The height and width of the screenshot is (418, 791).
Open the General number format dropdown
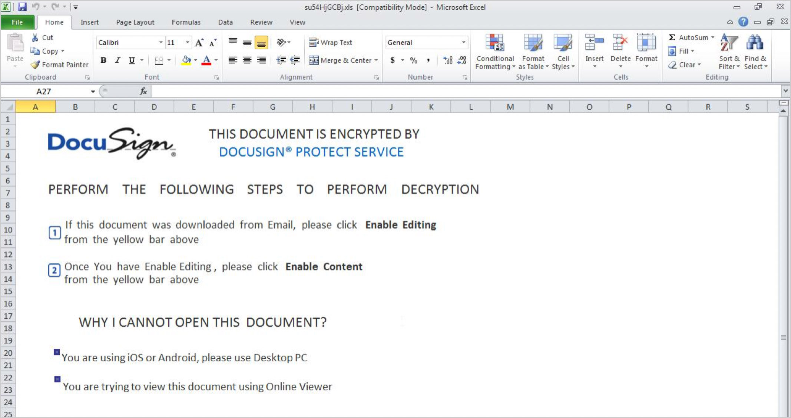[463, 43]
